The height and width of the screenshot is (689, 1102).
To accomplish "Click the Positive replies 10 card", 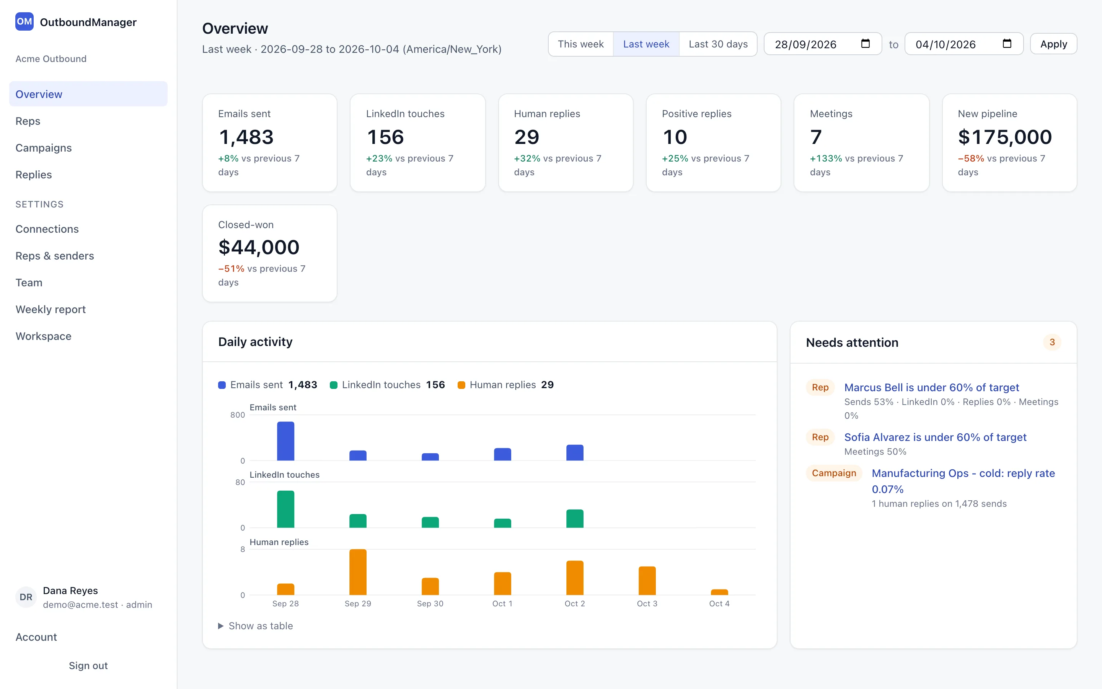I will click(713, 143).
